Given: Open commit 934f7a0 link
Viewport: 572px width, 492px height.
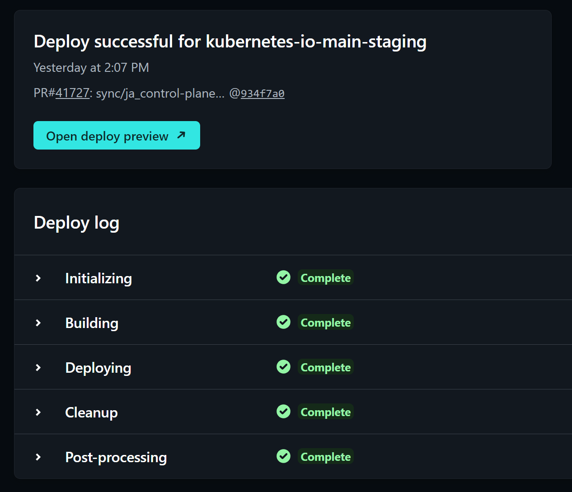Looking at the screenshot, I should click(262, 94).
